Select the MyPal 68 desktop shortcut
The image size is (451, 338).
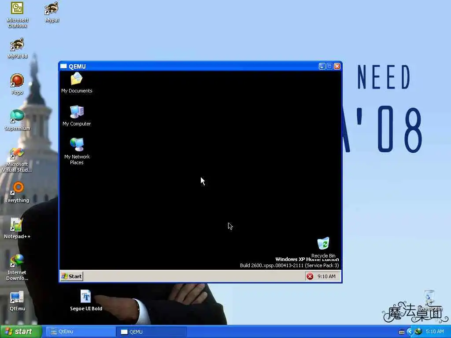[x=17, y=48]
